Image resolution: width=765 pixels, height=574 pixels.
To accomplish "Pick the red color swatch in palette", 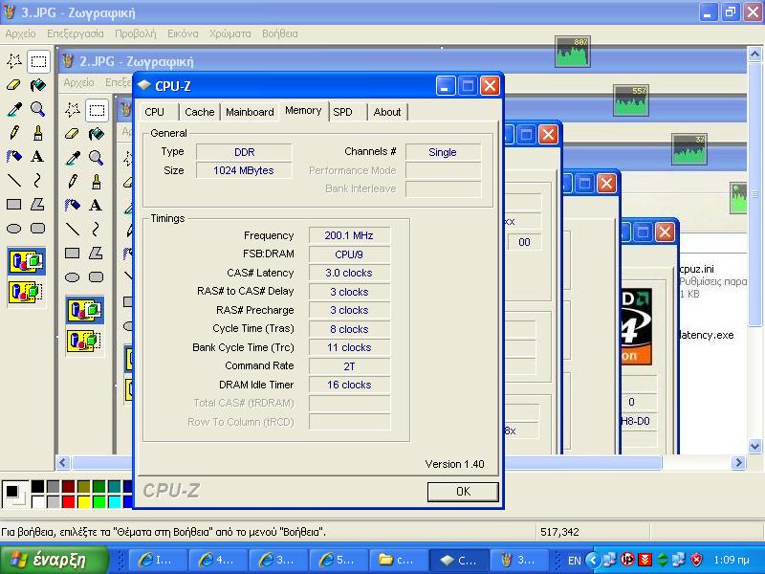I will 69,501.
